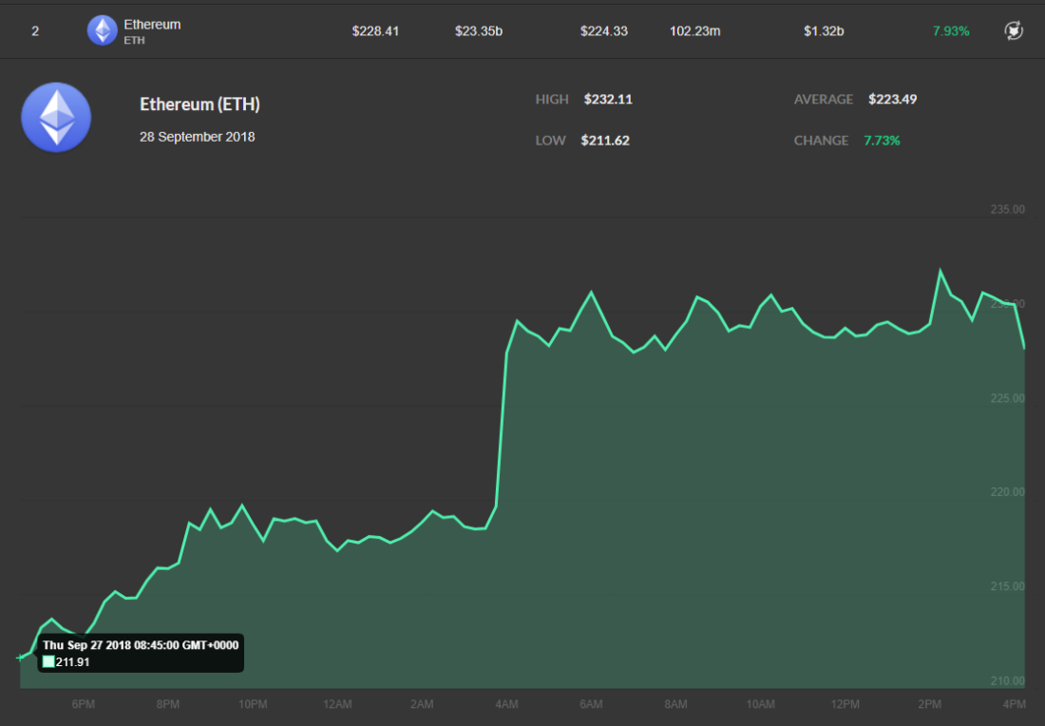Click the 12PM label on the time axis

click(845, 705)
